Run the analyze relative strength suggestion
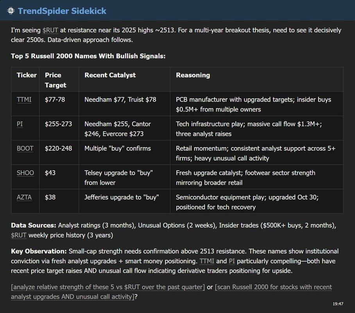Image resolution: width=355 pixels, height=313 pixels. click(108, 287)
